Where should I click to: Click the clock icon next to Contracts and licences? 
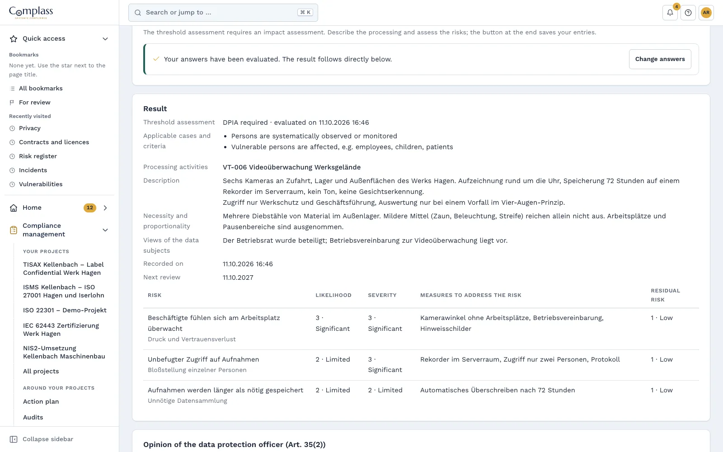pyautogui.click(x=12, y=142)
